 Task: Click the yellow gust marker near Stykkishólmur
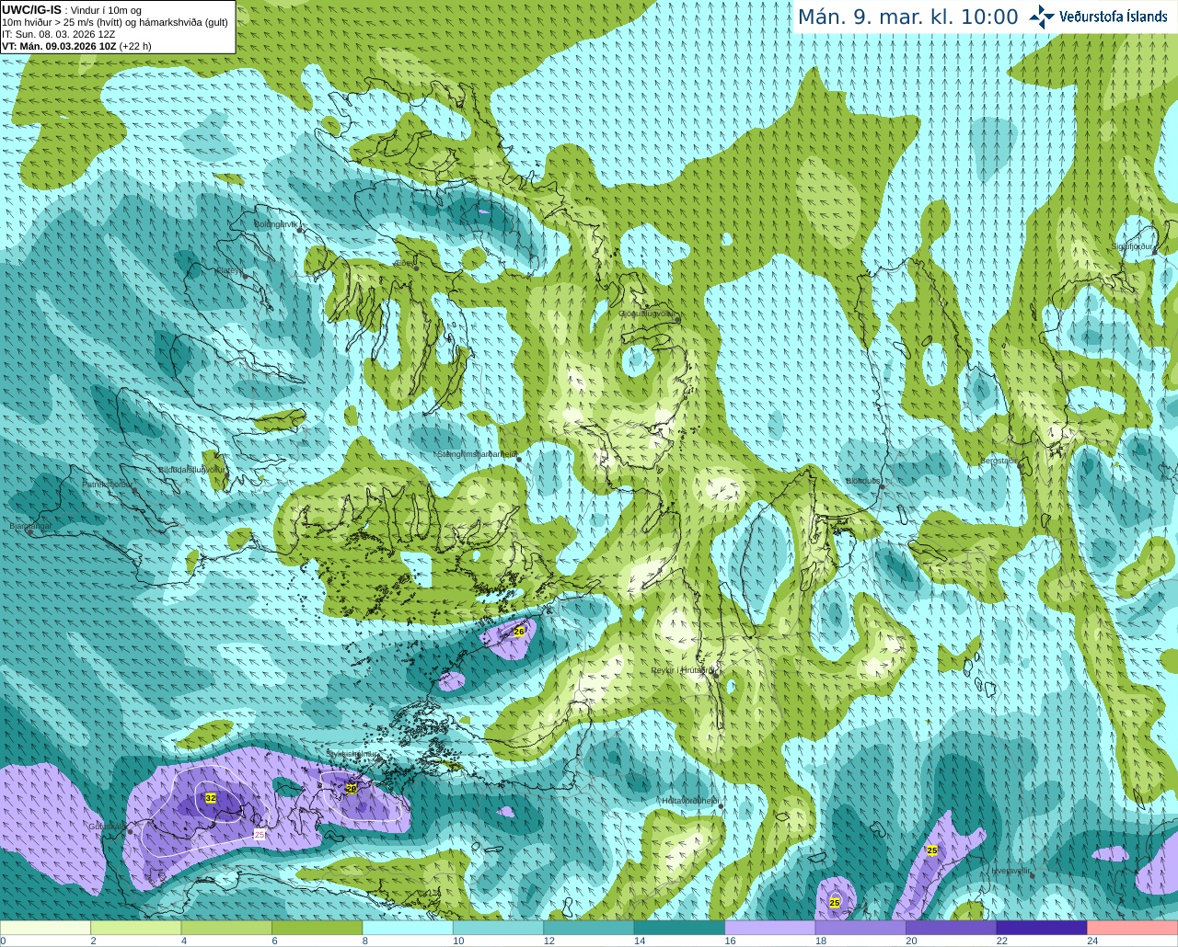pos(351,788)
